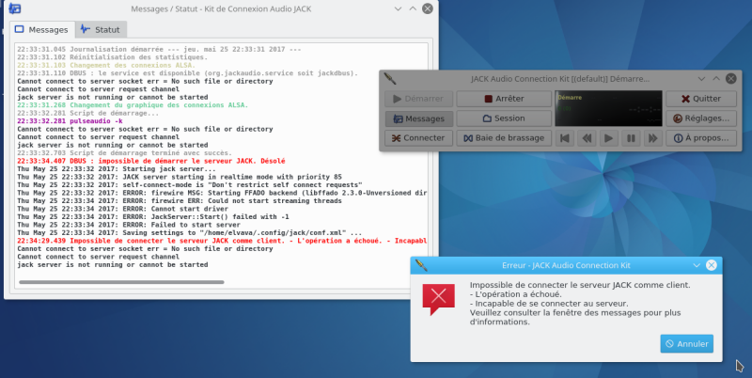Click the horizontal scrollbar of the messages log
Viewport: 752px width, 378px height.
tap(121, 282)
